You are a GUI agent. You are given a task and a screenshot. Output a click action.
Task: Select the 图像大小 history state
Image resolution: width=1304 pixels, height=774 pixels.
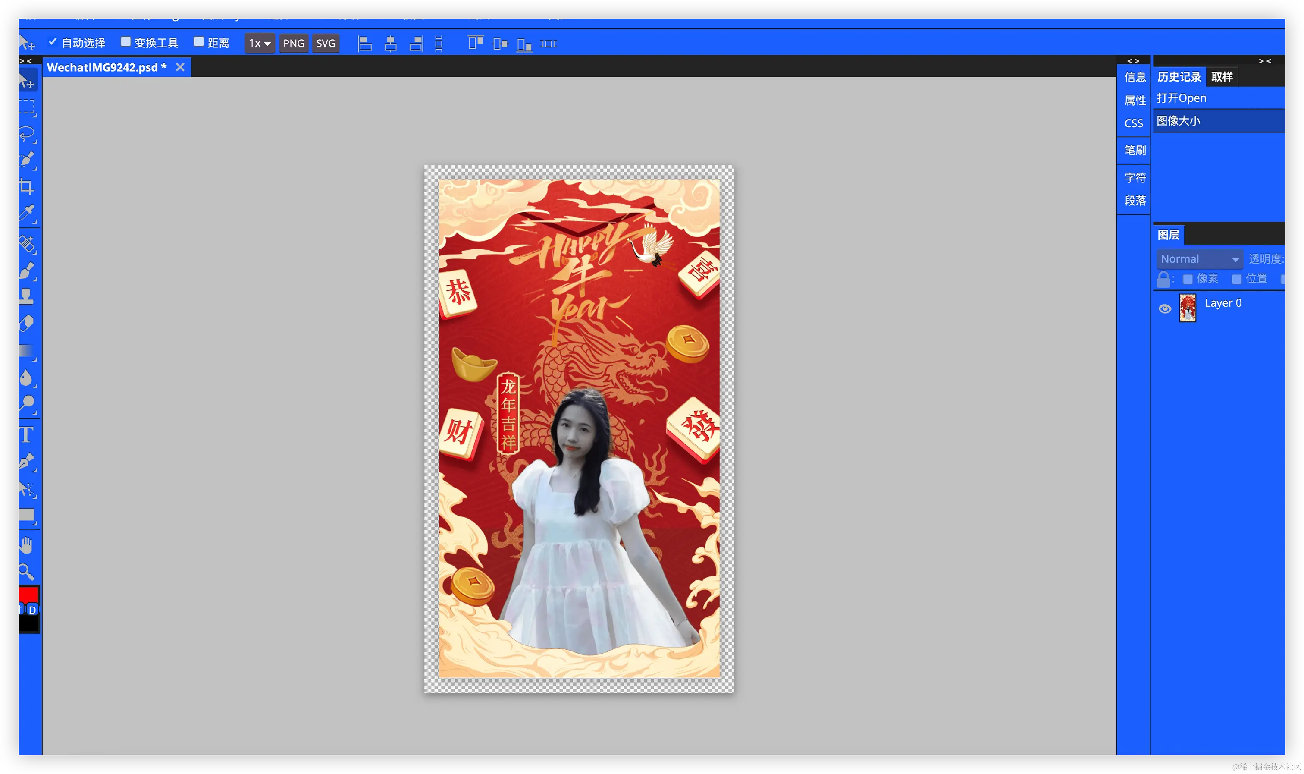click(1219, 121)
